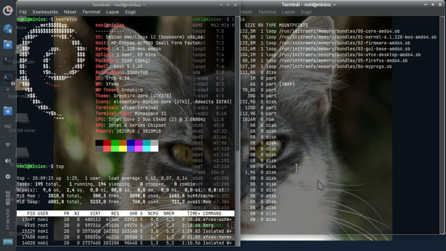446x251 pixels.
Task: Click the '1024M 0 rom' row
Action: [258, 119]
